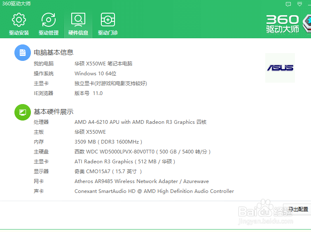The height and width of the screenshot is (232, 311).
Task: Click the ASUS brand logo thumbnail
Action: coord(280,68)
